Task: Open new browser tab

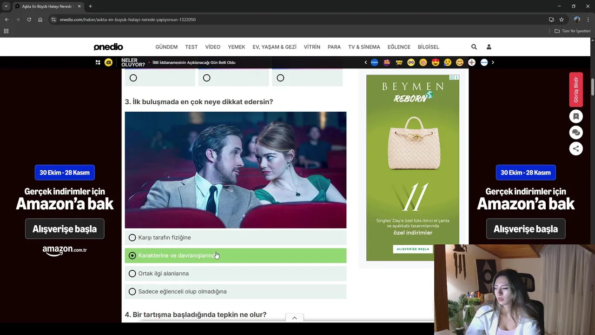Action: tap(90, 7)
